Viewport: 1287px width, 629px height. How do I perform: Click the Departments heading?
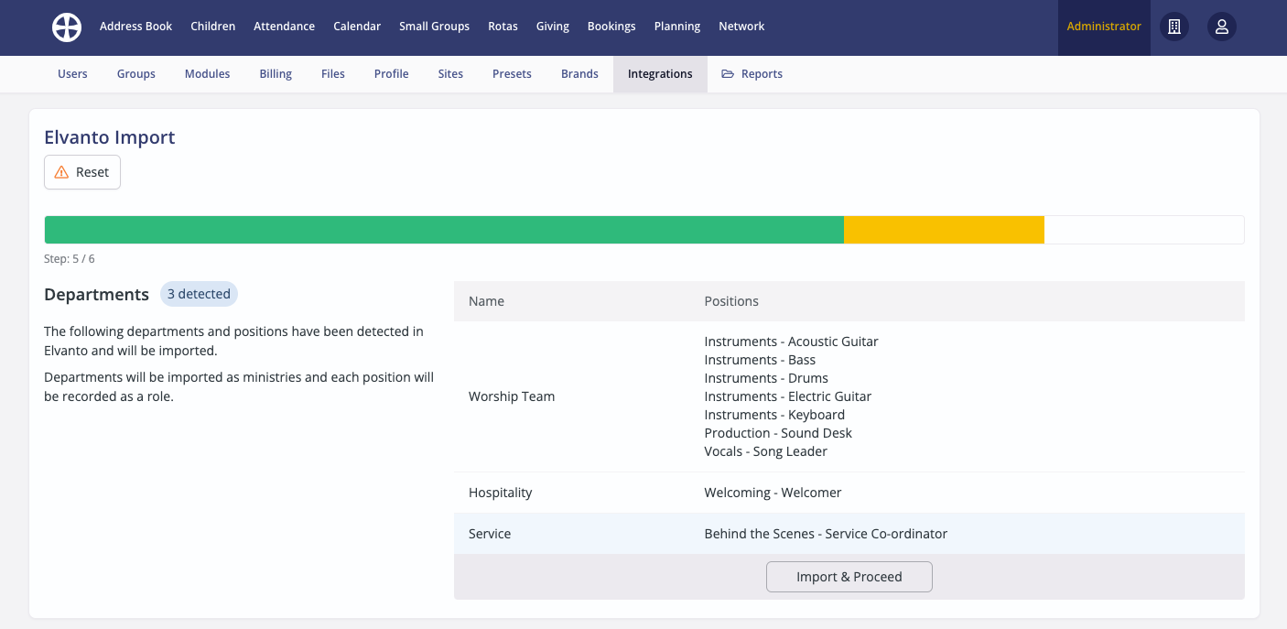[x=96, y=295]
